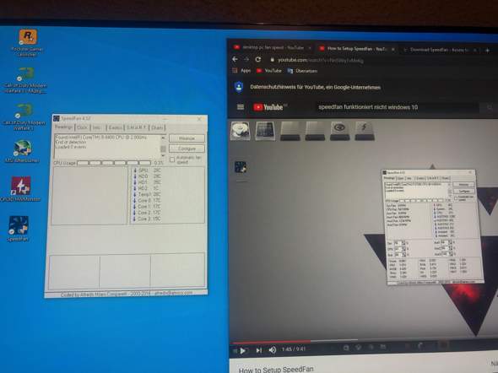Click the lightning bolt drive icon in the video

click(x=365, y=131)
